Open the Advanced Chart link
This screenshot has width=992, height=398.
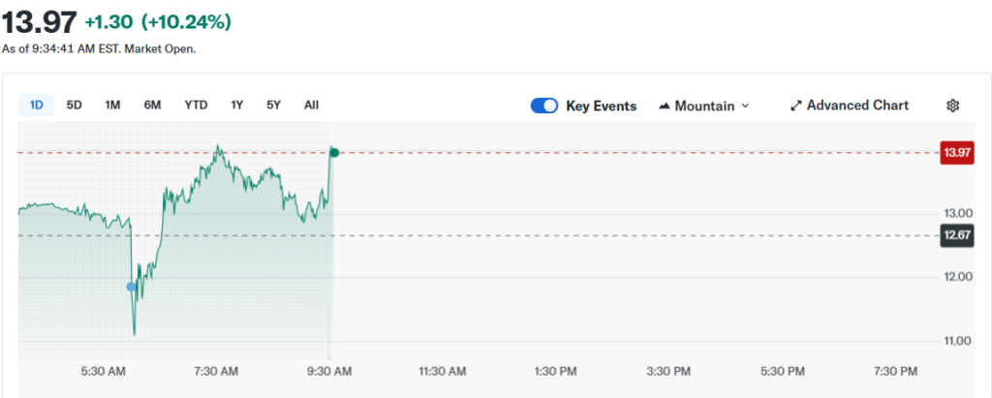point(857,106)
